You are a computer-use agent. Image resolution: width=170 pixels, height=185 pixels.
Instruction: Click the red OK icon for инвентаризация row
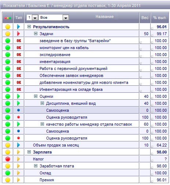click(x=19, y=62)
